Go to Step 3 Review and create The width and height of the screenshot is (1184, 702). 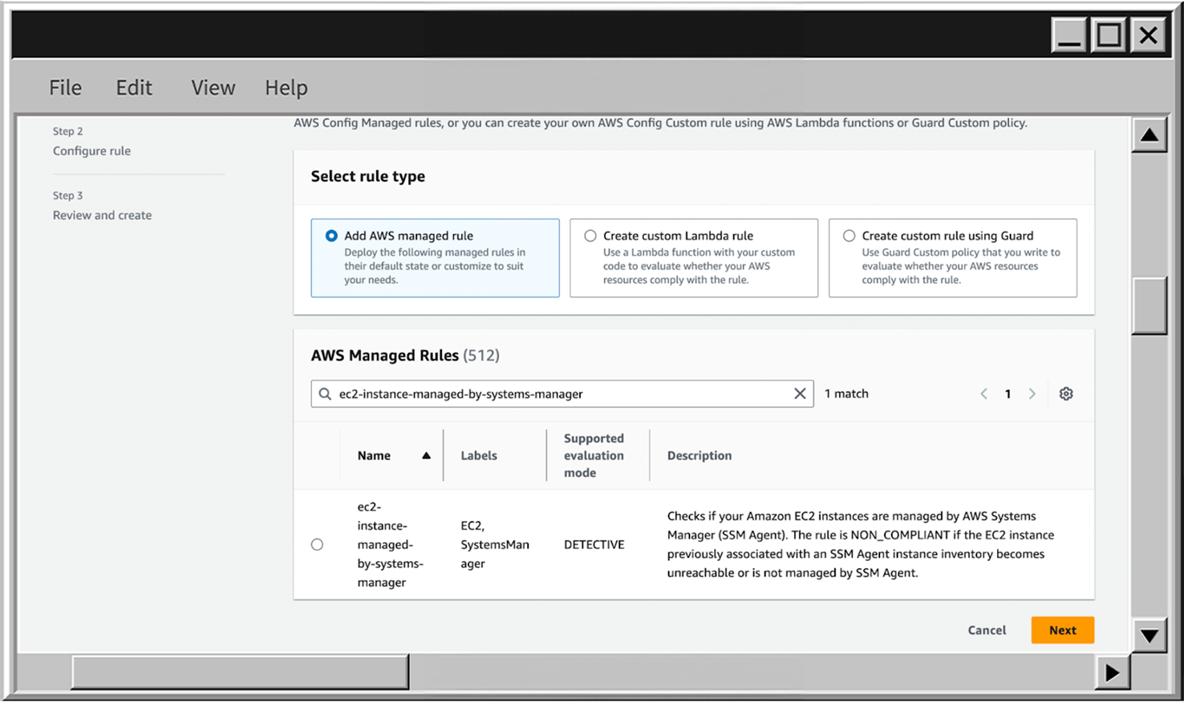point(102,215)
